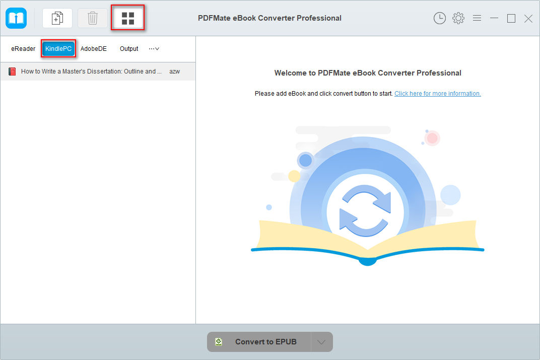The height and width of the screenshot is (360, 540).
Task: Open the hamburger menu icon
Action: 477,18
